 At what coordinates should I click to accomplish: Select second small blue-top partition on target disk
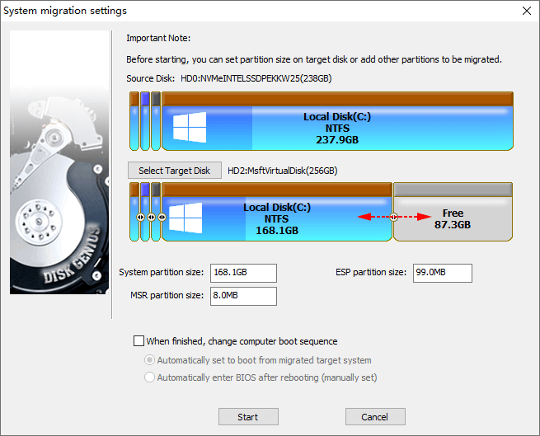[145, 212]
